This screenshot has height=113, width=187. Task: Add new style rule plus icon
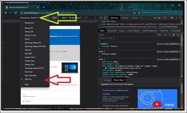(x=169, y=35)
